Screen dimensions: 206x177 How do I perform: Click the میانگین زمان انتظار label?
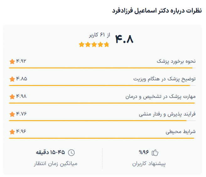click(55, 164)
